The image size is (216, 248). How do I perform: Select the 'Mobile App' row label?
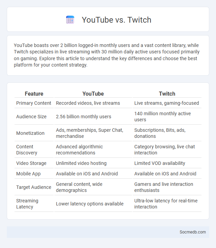pyautogui.click(x=28, y=174)
